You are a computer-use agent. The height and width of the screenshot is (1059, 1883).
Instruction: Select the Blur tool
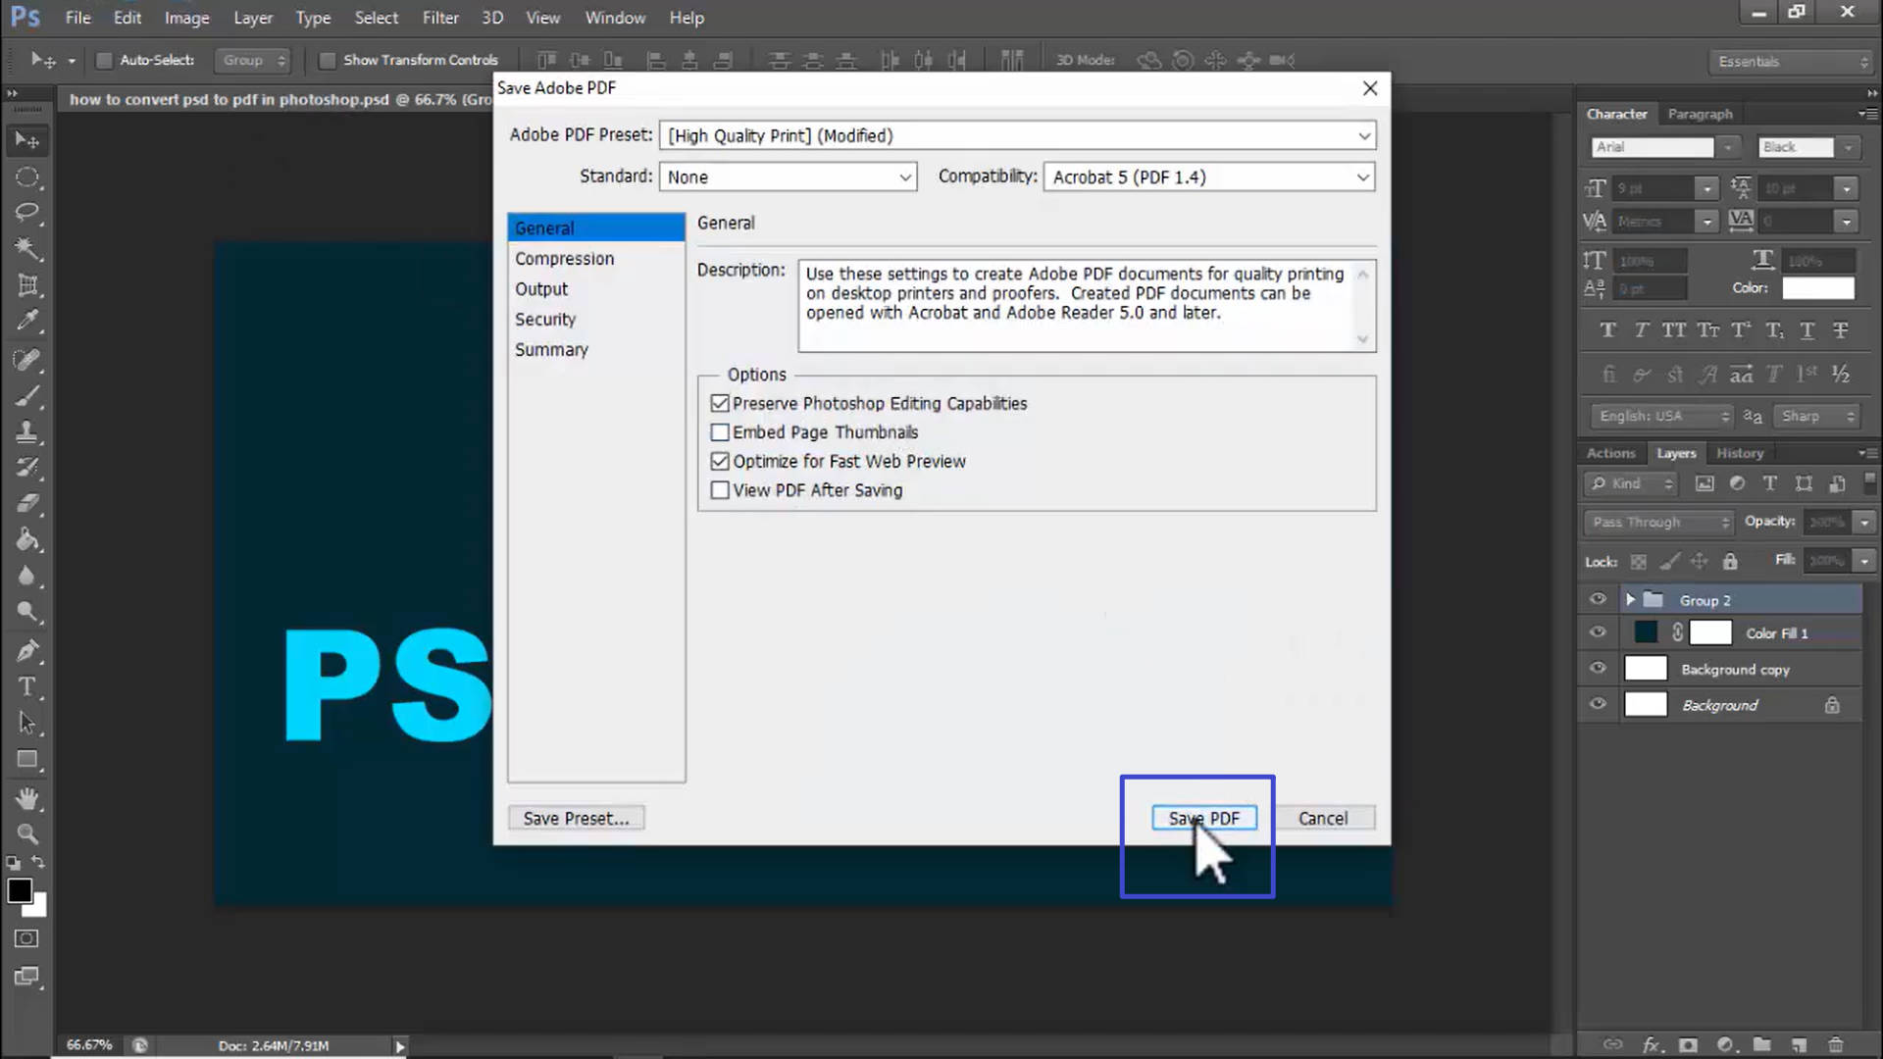27,577
